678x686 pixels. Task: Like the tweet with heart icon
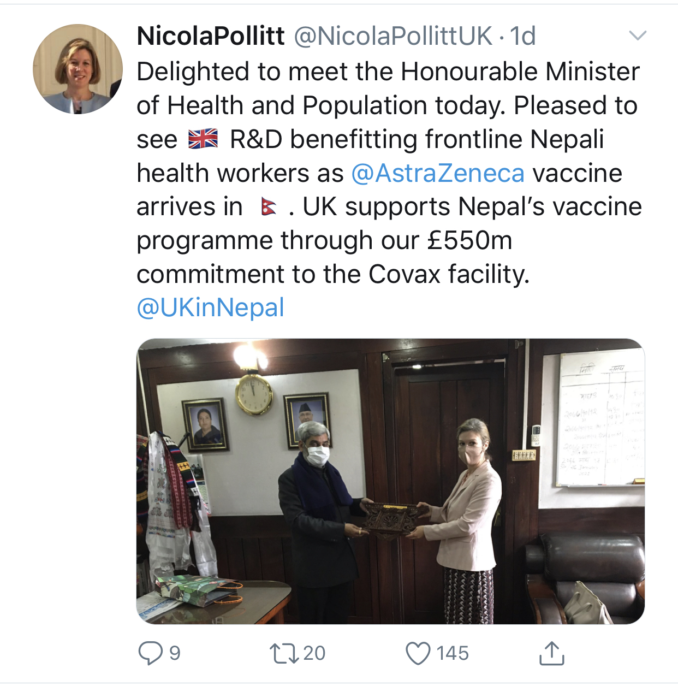click(418, 653)
